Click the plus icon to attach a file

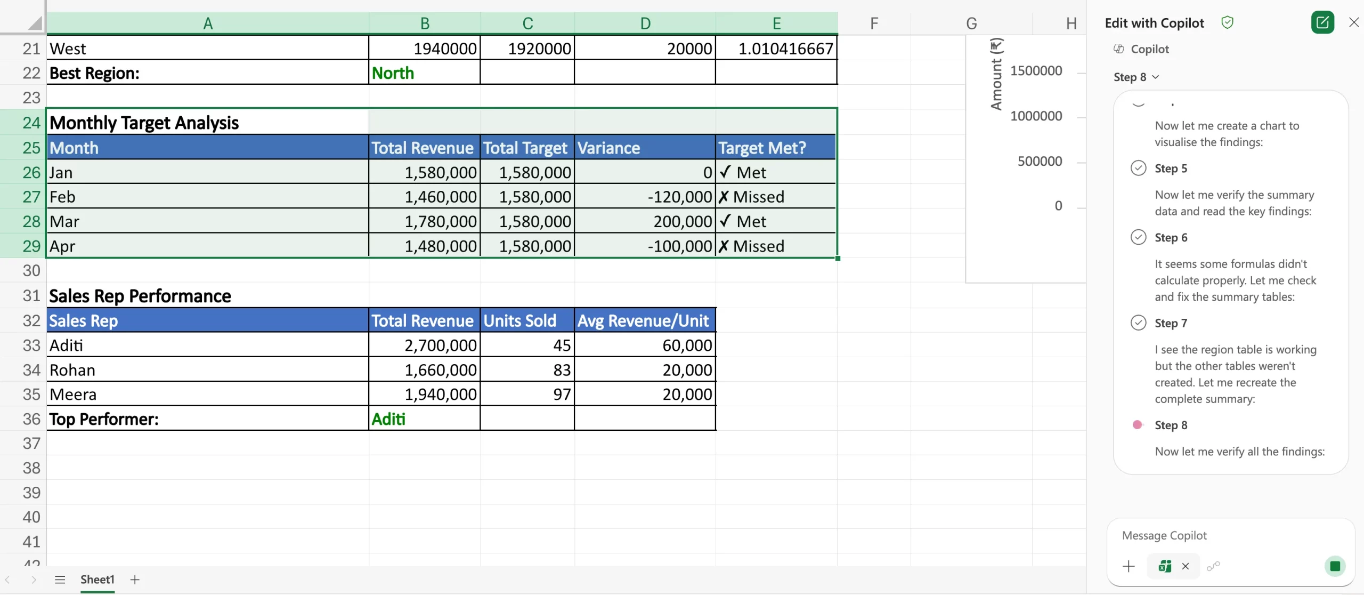1128,566
